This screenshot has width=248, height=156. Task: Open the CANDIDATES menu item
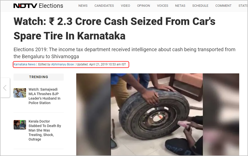pos(104,6)
